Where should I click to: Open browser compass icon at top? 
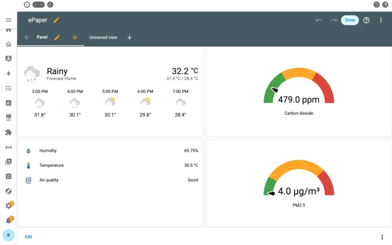[27, 5]
